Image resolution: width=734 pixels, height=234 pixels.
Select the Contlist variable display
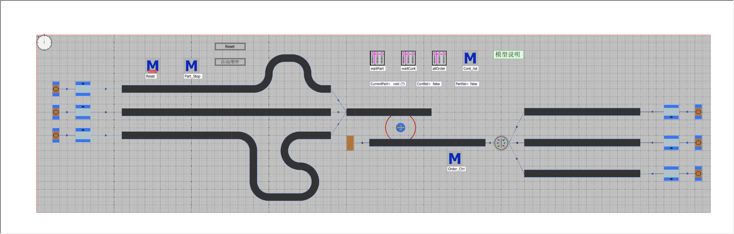(x=429, y=84)
